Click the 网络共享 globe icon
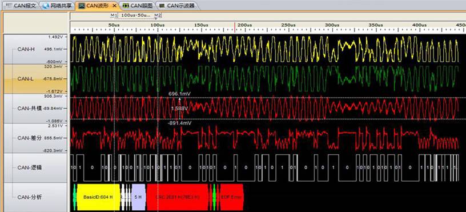The height and width of the screenshot is (212, 466). coord(46,6)
